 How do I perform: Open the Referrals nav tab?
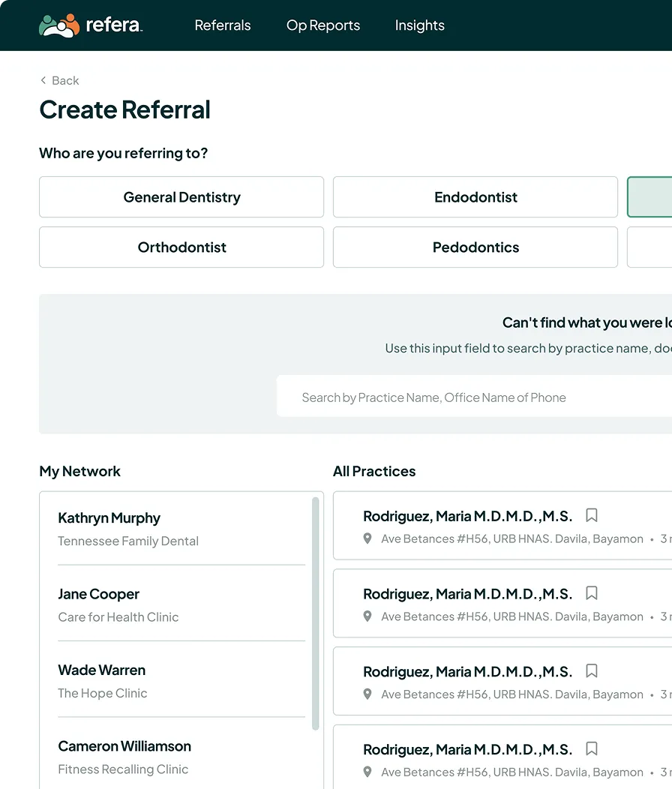point(223,25)
